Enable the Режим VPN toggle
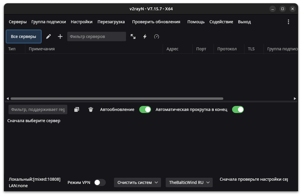The height and width of the screenshot is (196, 302). point(100,182)
